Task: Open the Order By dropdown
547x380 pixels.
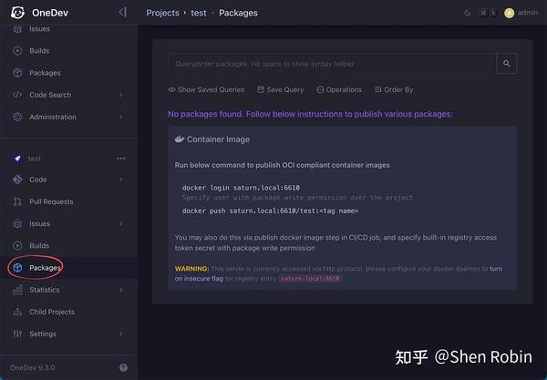Action: click(x=394, y=89)
